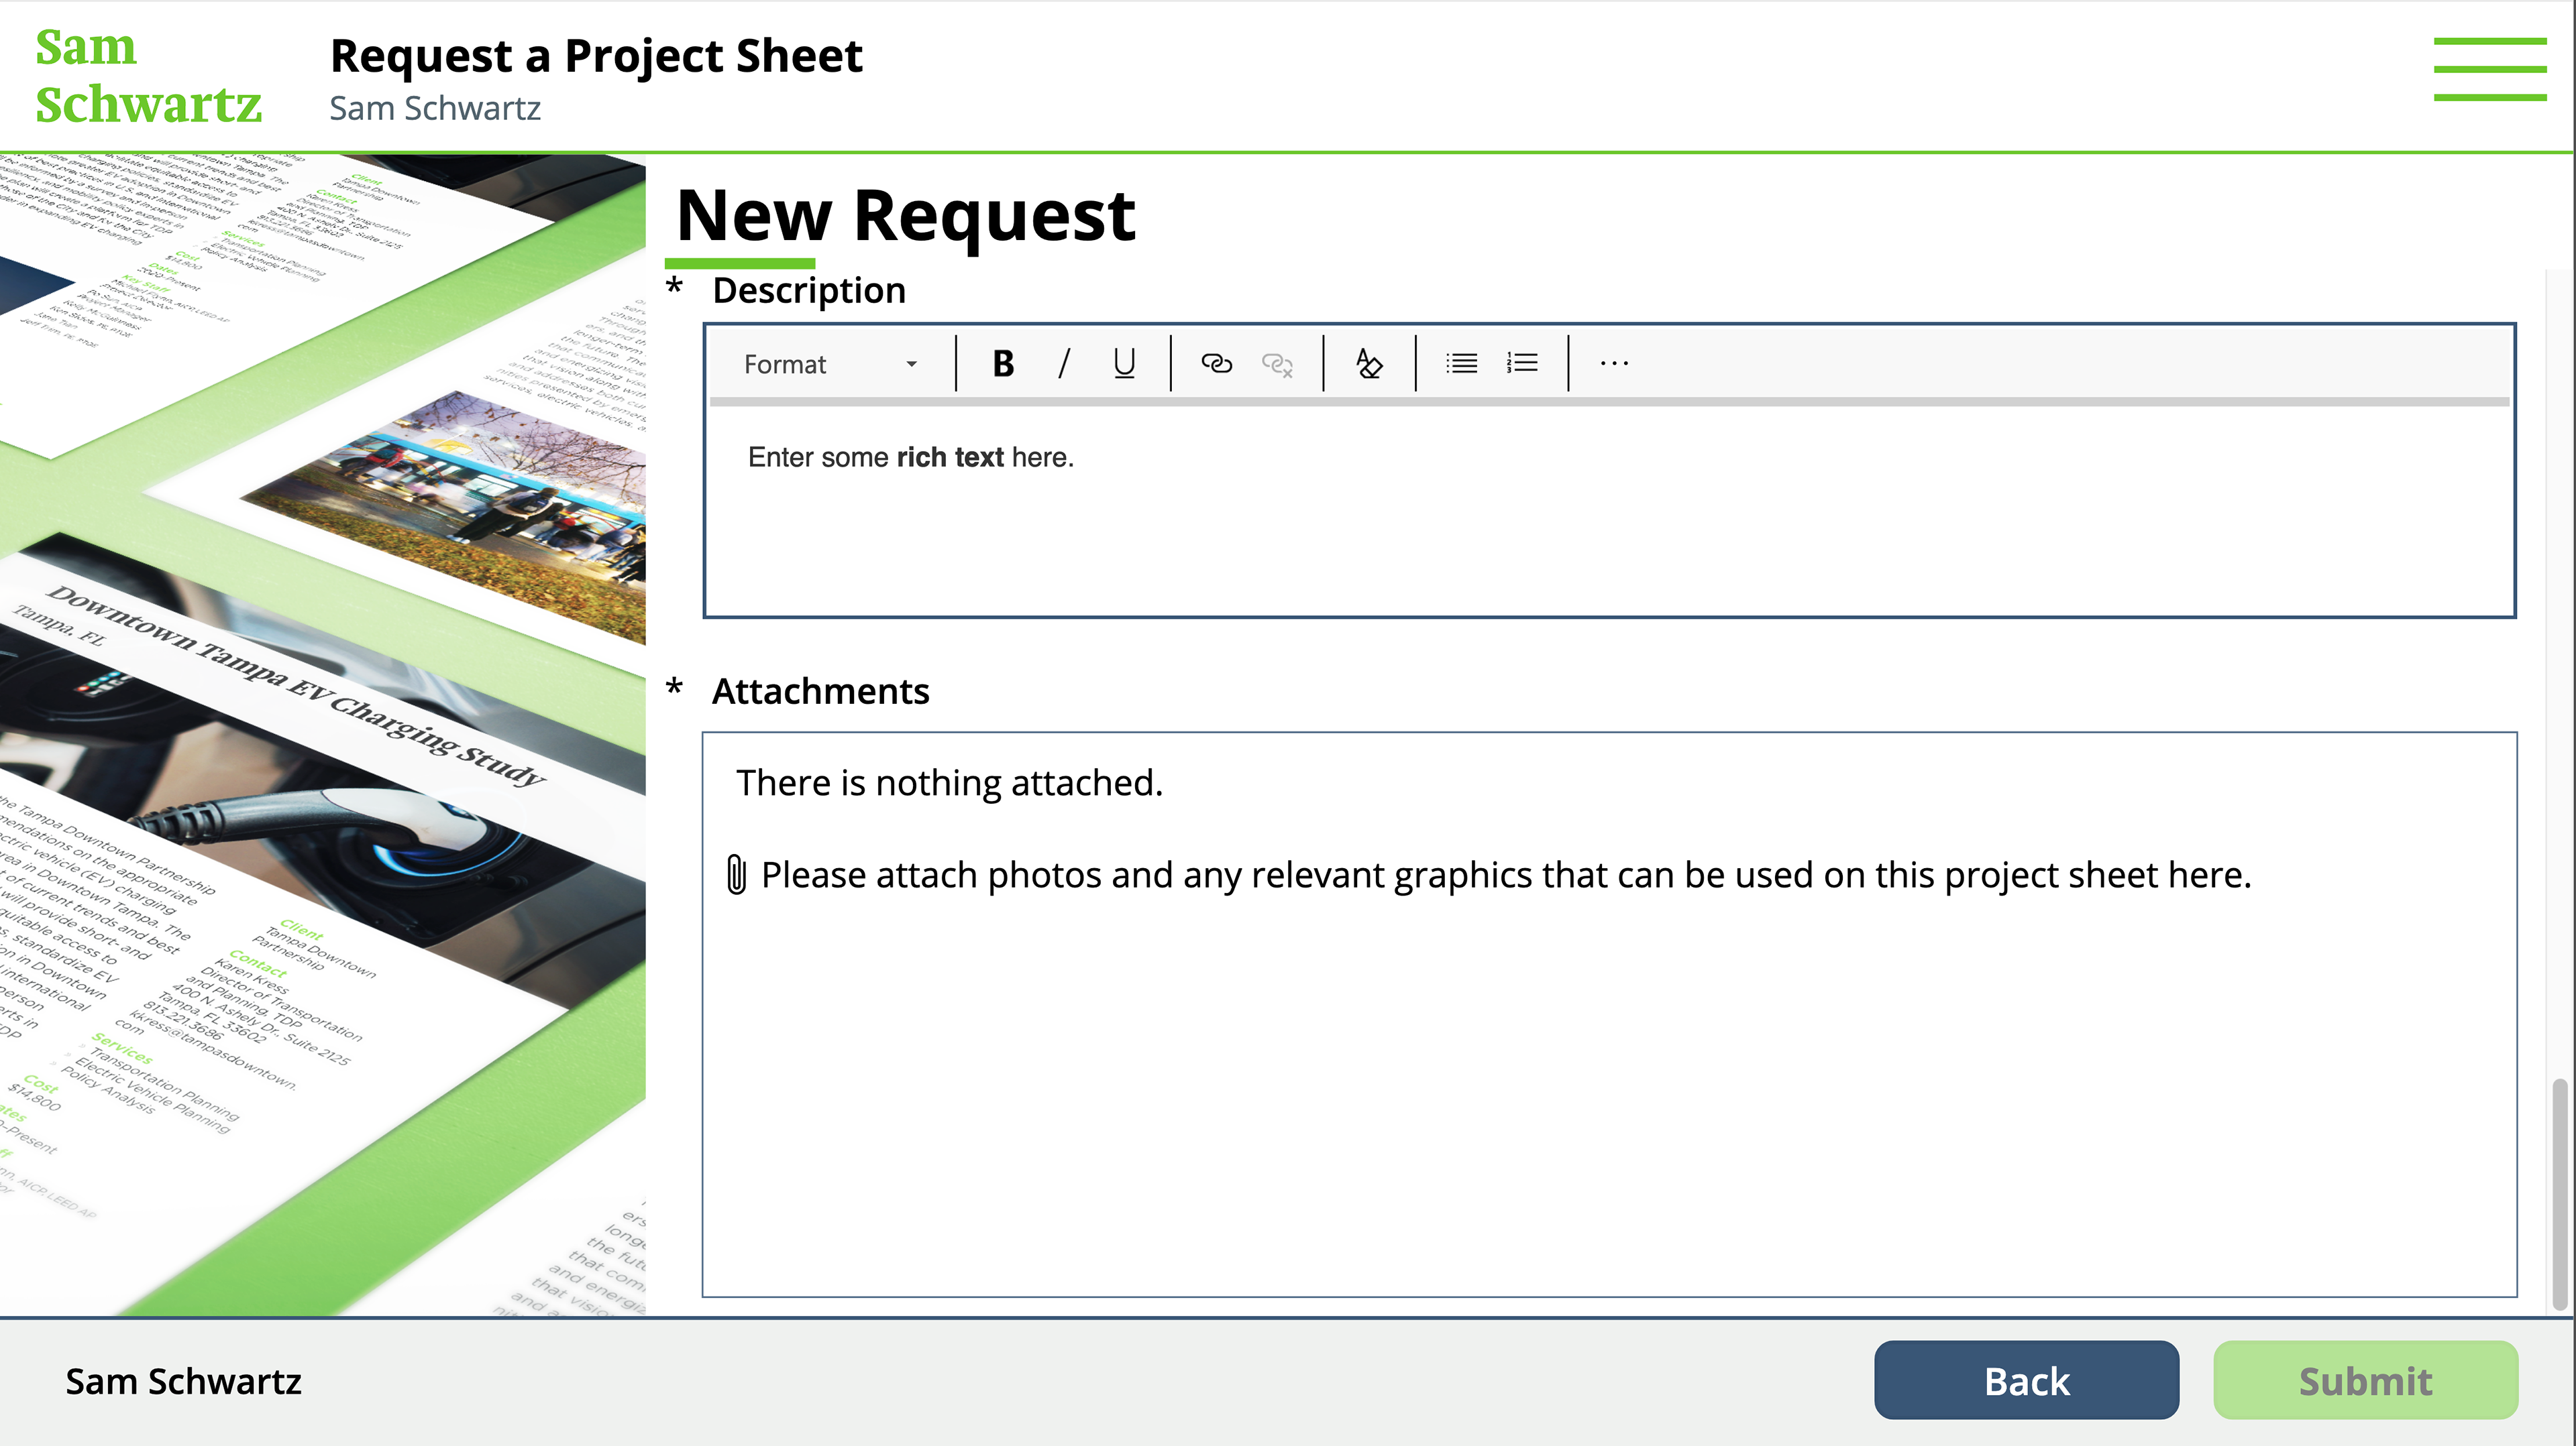Insert a numbered list
This screenshot has height=1446, width=2576.
1522,364
